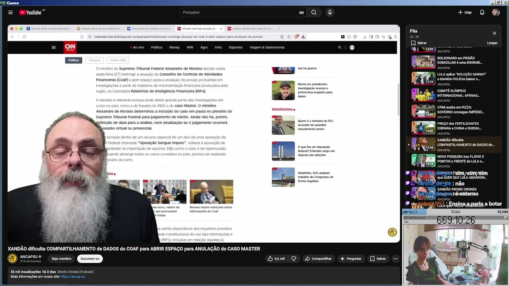Open Viagem & Gastronomia on CNN nav

click(267, 47)
